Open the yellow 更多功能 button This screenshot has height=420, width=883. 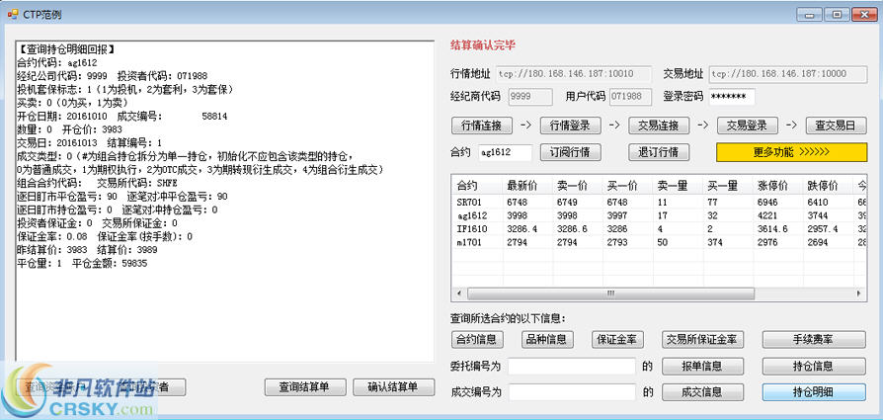pos(791,152)
